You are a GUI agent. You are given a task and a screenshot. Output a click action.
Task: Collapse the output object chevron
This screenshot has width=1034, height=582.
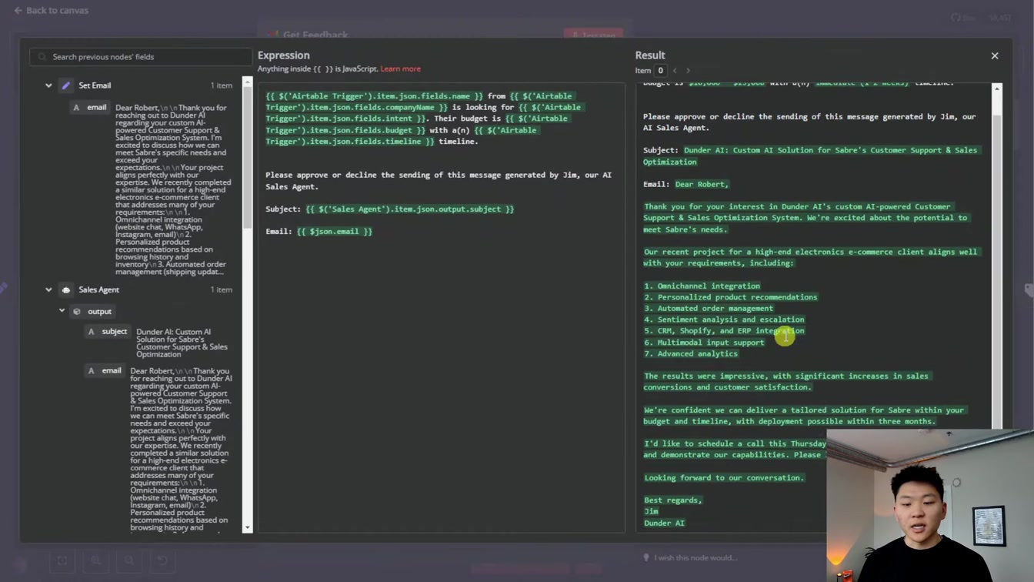[62, 311]
